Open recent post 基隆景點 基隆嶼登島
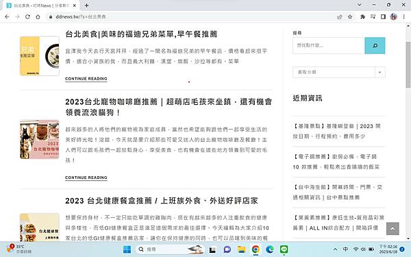Image resolution: width=411 pixels, height=257 pixels. pyautogui.click(x=336, y=131)
